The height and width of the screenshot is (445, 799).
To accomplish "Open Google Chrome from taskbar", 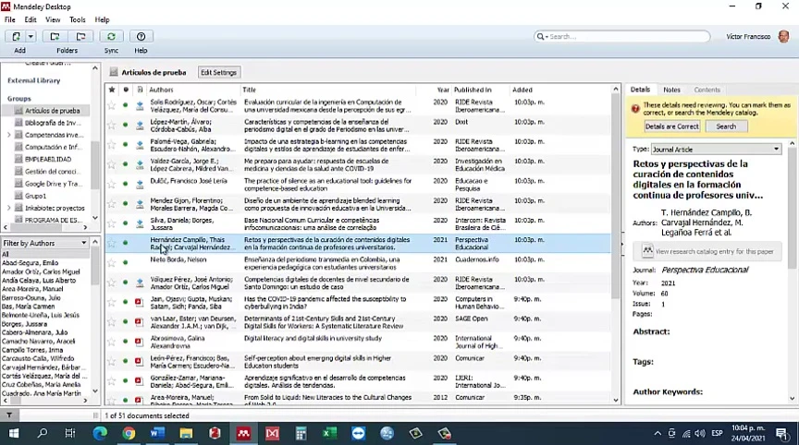I will [x=129, y=433].
